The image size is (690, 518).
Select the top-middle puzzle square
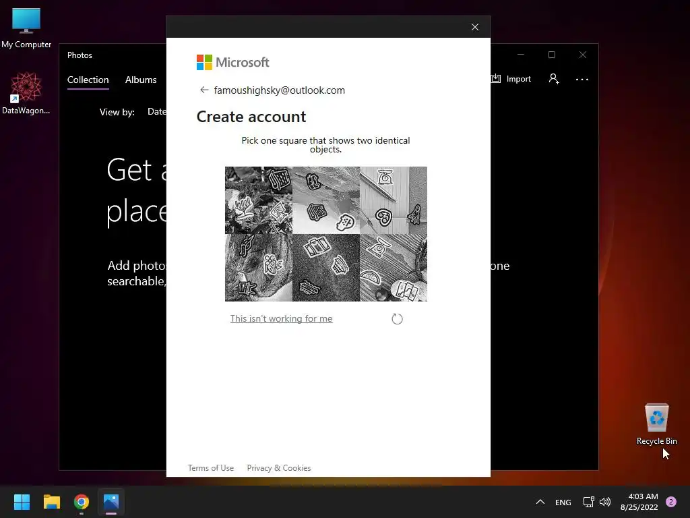point(326,200)
